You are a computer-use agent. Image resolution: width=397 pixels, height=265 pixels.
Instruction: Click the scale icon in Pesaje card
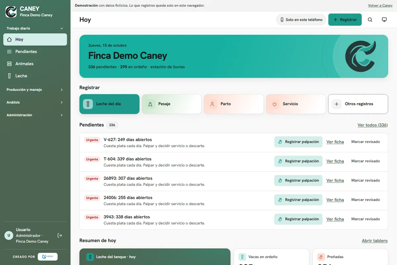coord(150,104)
